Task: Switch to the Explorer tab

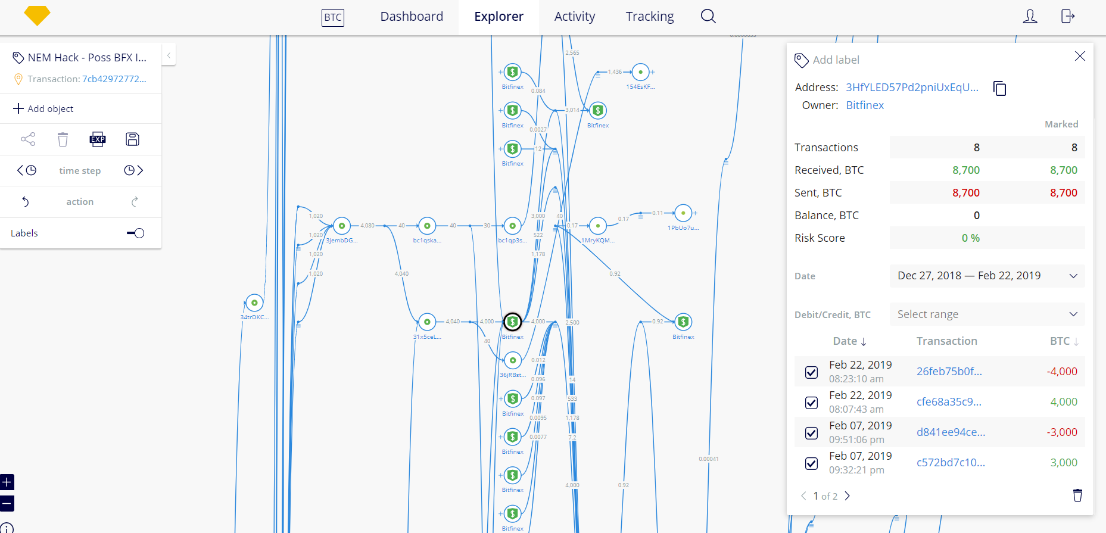Action: click(x=499, y=17)
